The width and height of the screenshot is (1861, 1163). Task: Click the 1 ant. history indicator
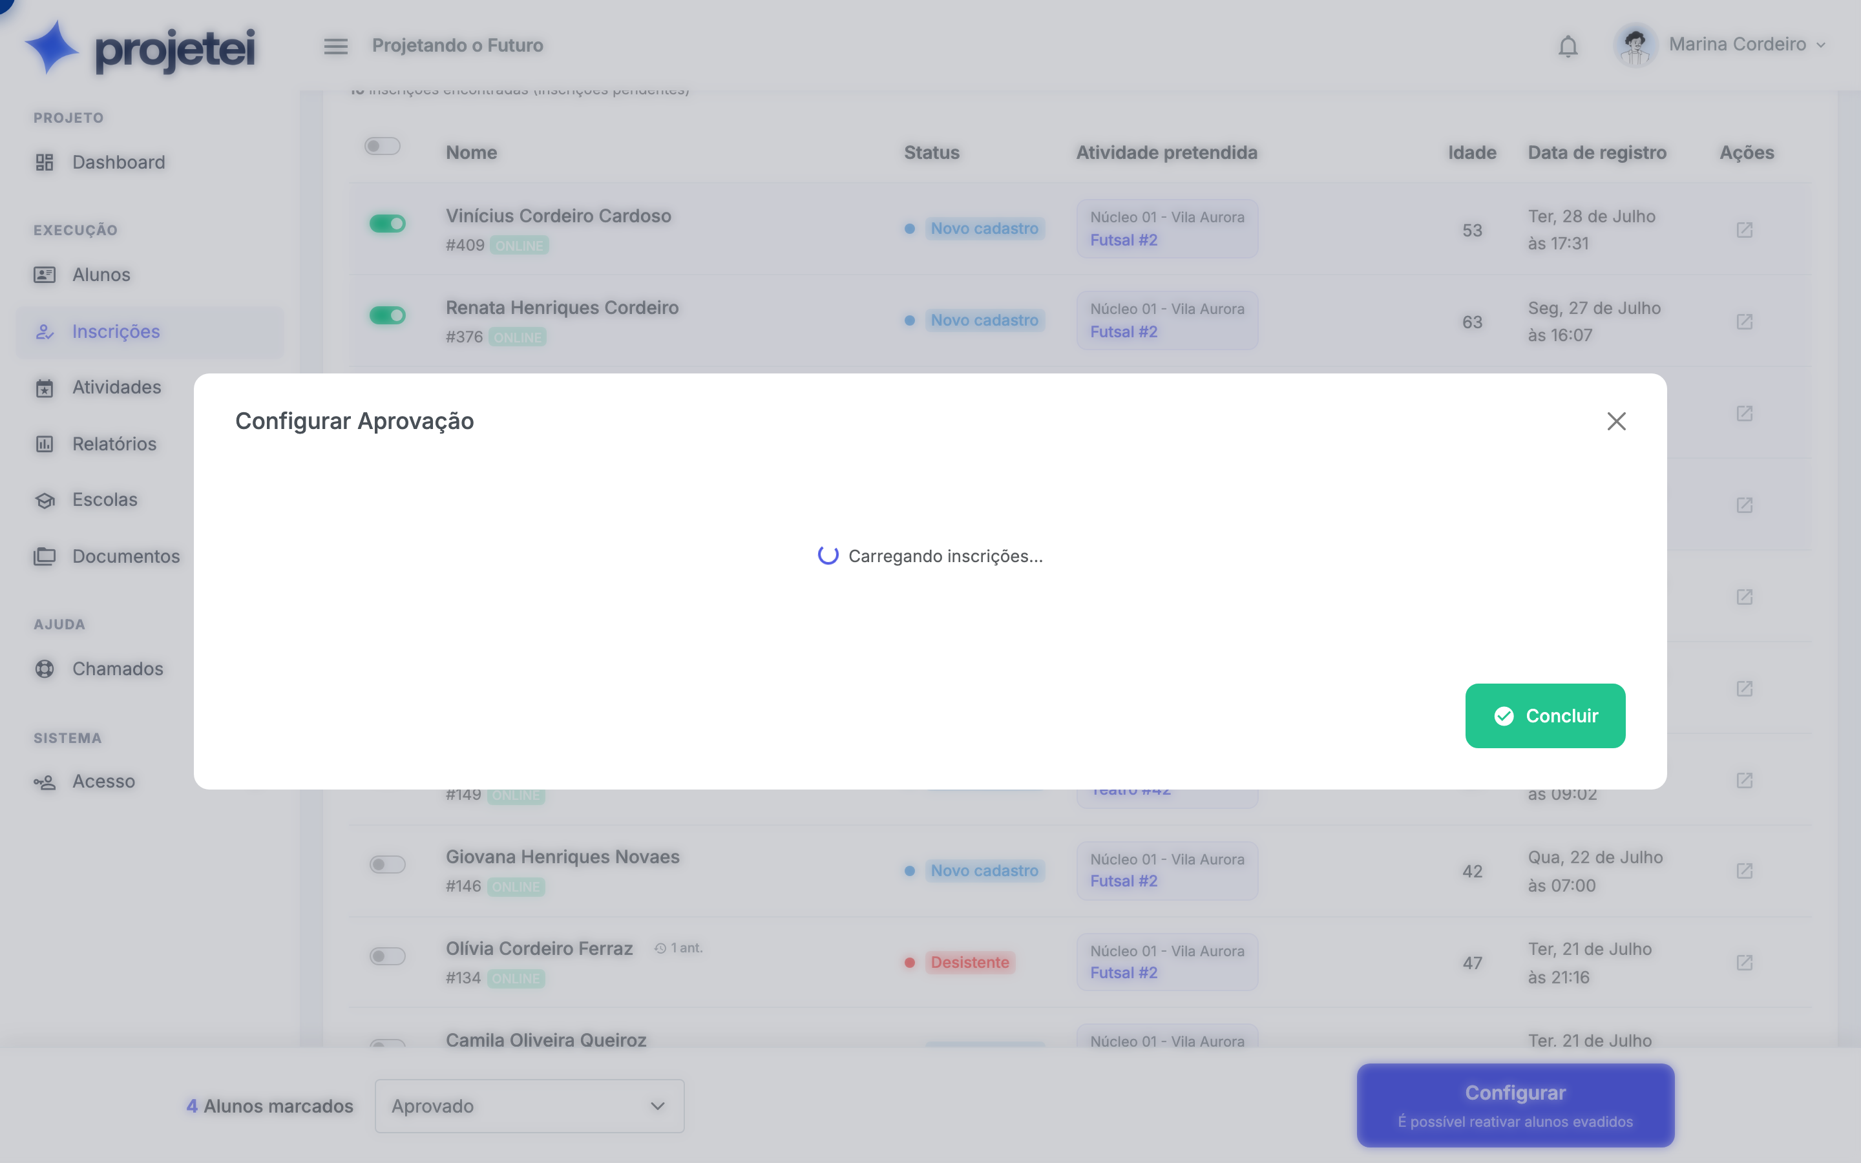(678, 948)
